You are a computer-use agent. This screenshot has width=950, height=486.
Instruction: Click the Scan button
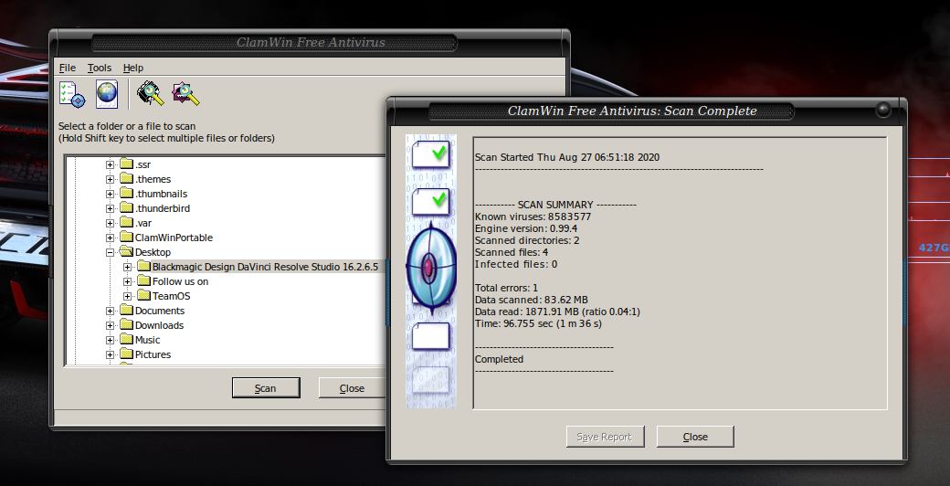pos(266,388)
